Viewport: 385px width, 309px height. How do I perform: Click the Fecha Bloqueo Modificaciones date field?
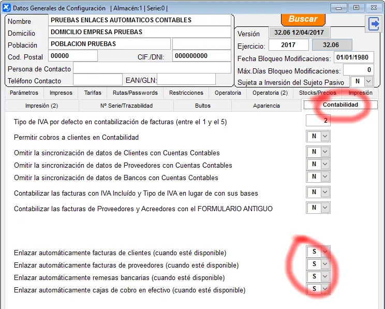point(353,57)
